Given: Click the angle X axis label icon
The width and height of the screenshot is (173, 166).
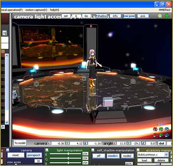Looking at the screenshot, I should (x=114, y=143).
